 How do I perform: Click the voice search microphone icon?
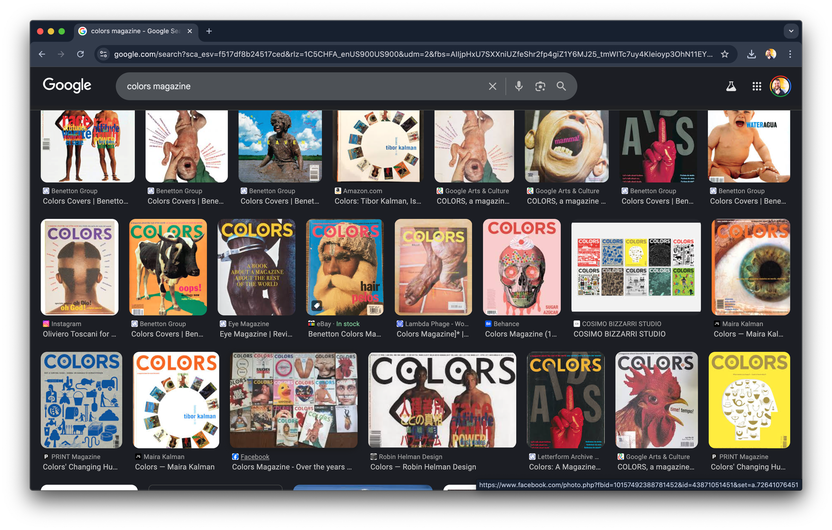point(518,86)
